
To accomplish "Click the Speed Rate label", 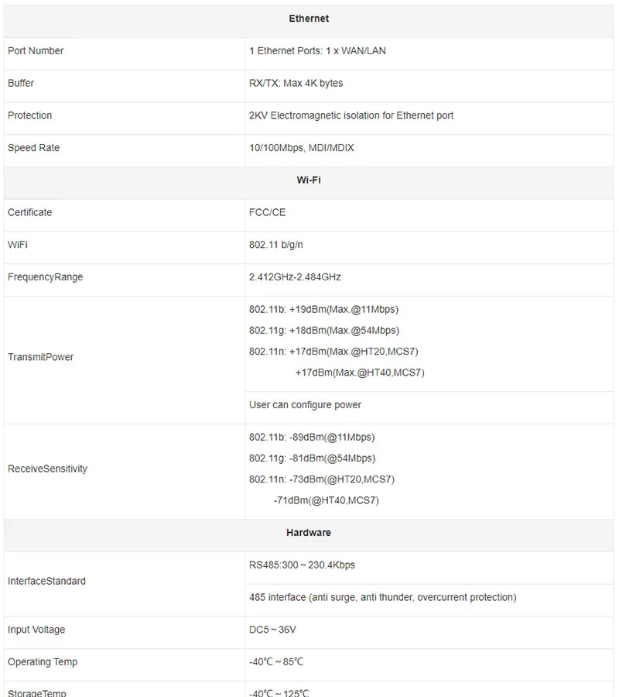I will tap(34, 148).
